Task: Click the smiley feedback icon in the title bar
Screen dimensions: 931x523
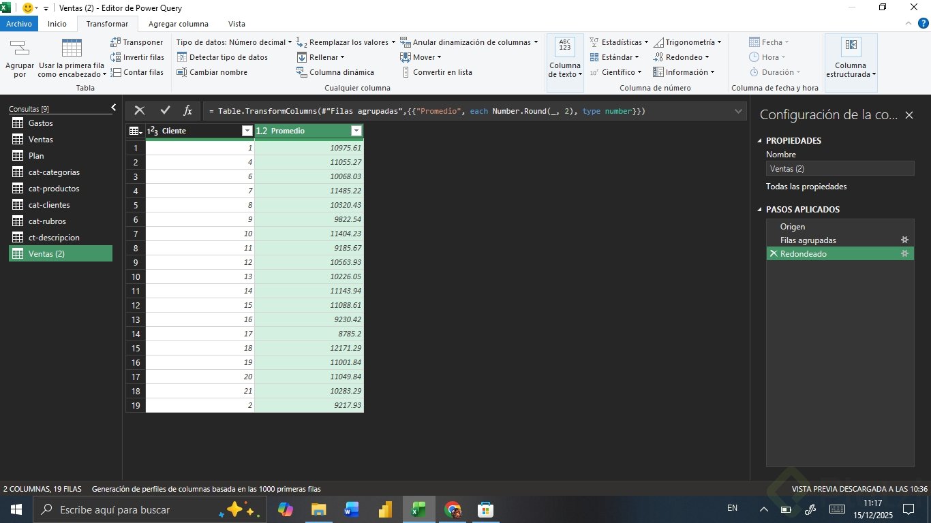Action: tap(28, 7)
